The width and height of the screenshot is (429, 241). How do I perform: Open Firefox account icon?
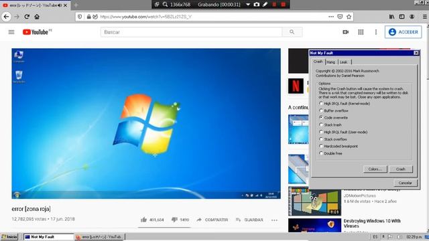[x=412, y=17]
